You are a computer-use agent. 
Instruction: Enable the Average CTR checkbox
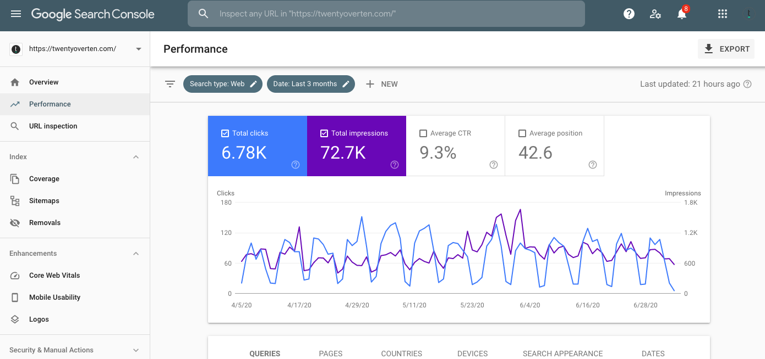click(x=423, y=133)
